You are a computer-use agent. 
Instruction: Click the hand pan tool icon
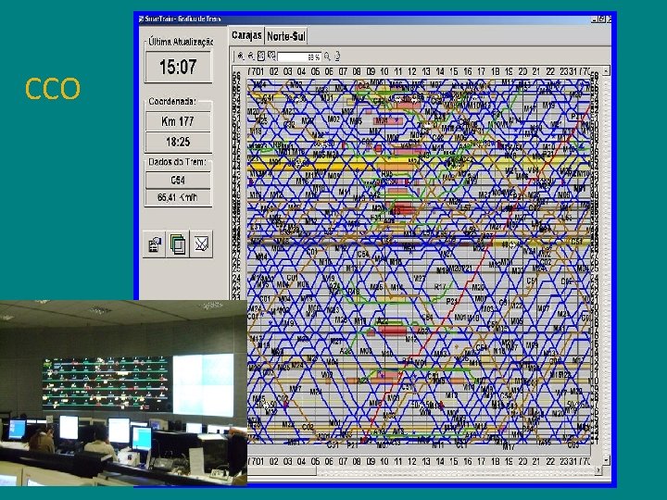[x=337, y=56]
